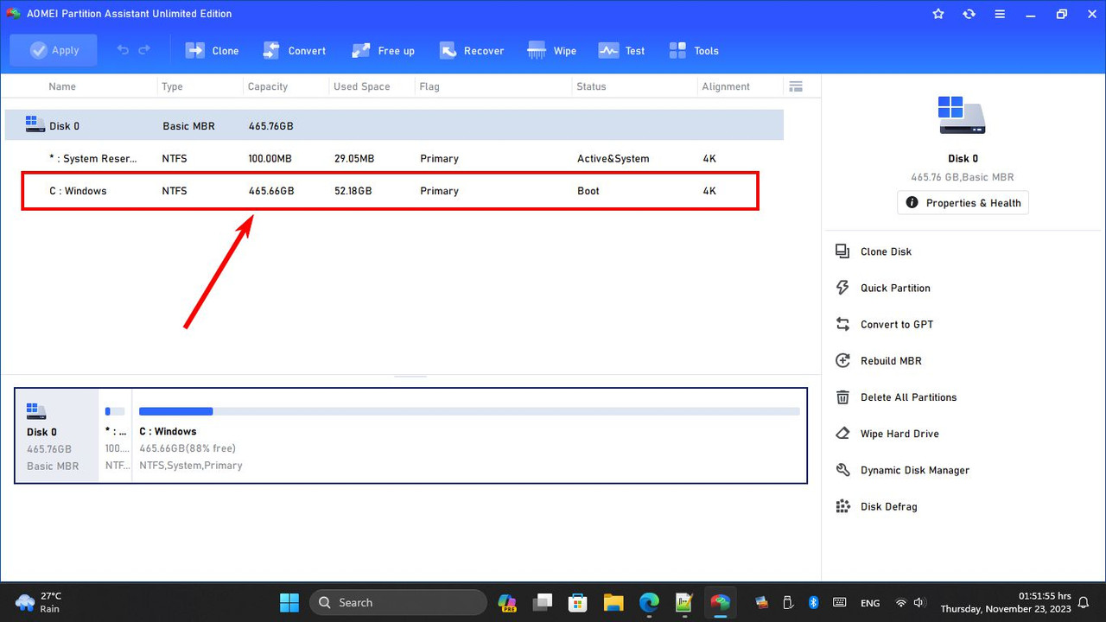Click the Alignment column header
1106x622 pixels.
pos(726,86)
